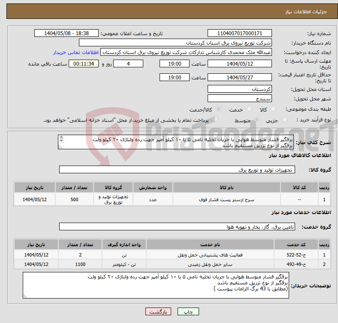Click the واحد اندازه گیری column header
338x323 pixels.
[124, 245]
